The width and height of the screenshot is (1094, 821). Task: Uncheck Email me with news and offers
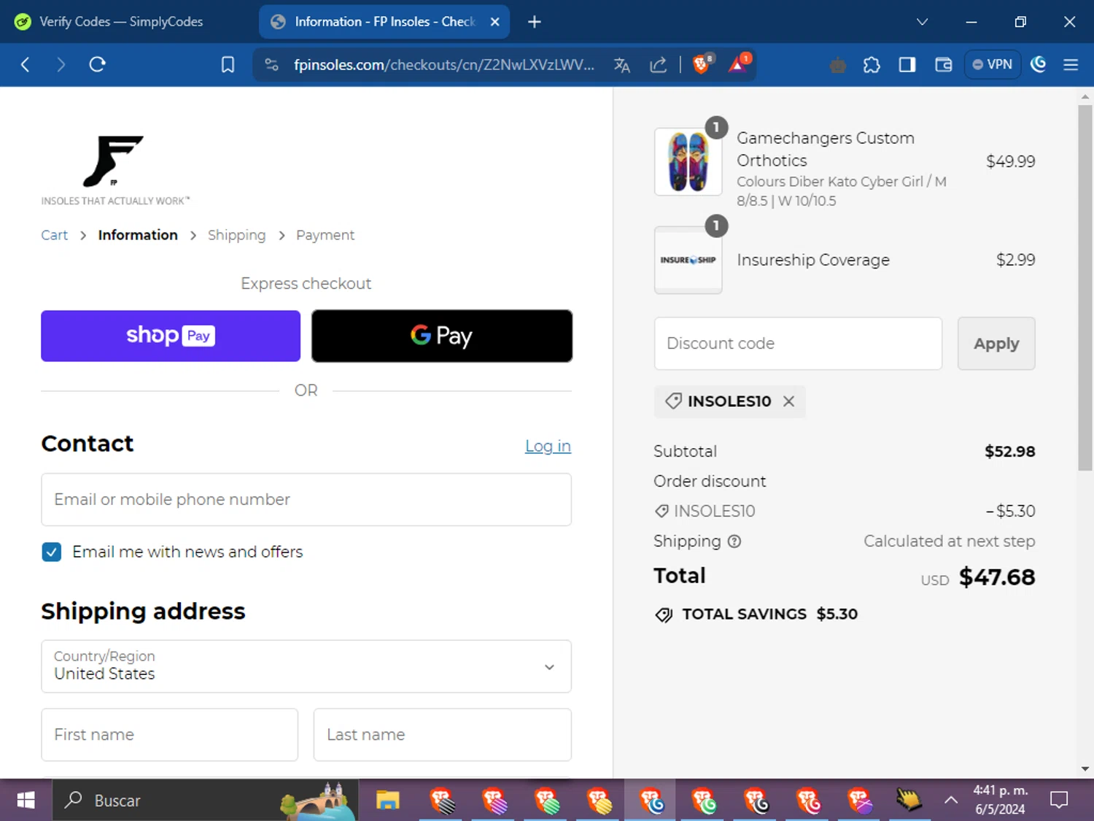[x=52, y=552]
